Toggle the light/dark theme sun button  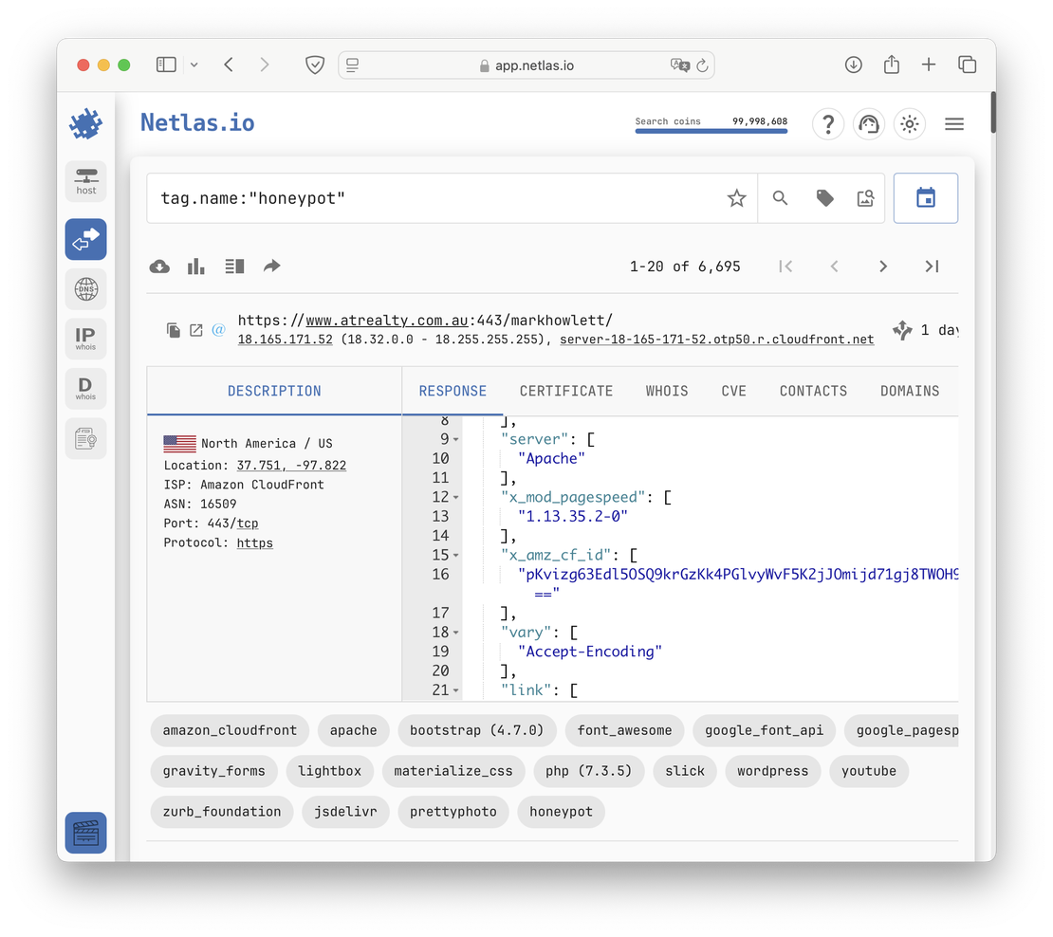910,124
